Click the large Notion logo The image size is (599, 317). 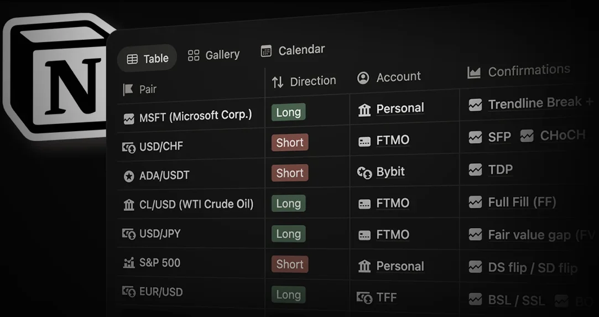pos(58,76)
